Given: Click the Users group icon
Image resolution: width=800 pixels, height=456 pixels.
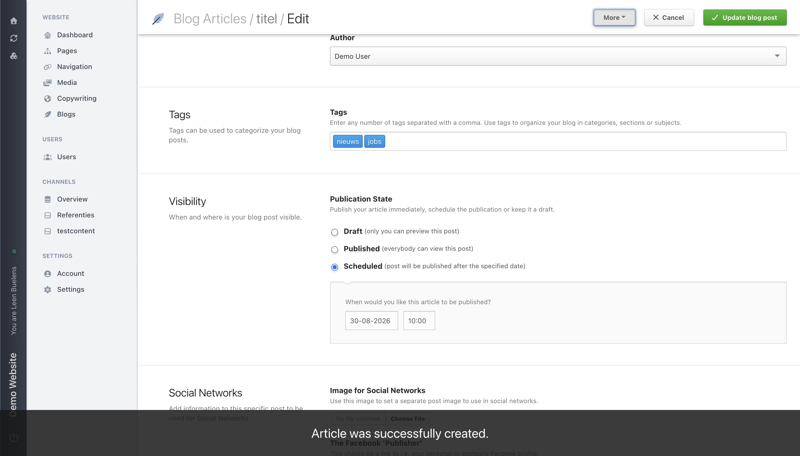Looking at the screenshot, I should [48, 157].
